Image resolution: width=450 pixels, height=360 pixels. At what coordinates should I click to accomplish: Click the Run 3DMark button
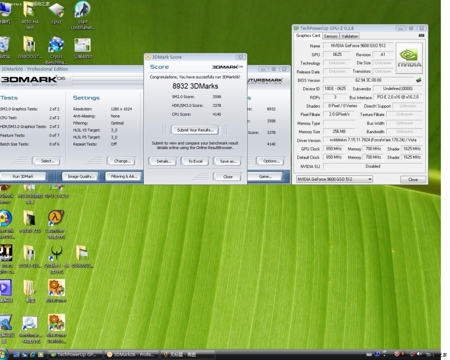pos(23,177)
